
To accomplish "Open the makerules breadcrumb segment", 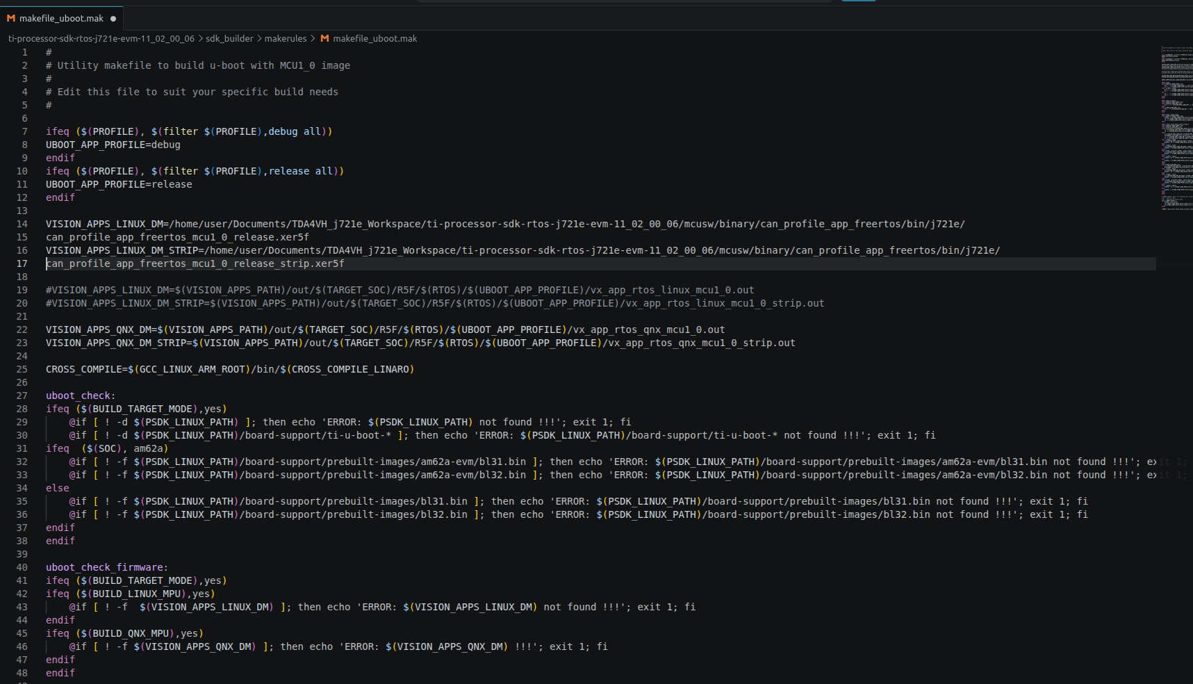I will [x=286, y=39].
